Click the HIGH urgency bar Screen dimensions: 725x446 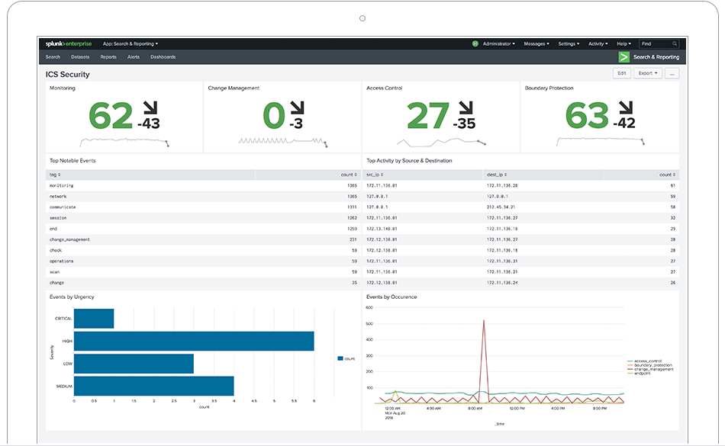coord(194,342)
